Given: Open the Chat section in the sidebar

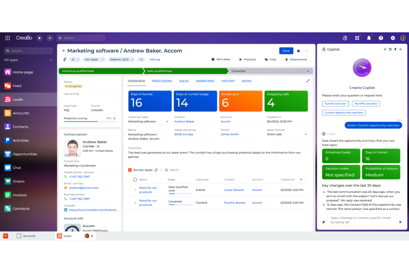Looking at the screenshot, I should tap(17, 168).
